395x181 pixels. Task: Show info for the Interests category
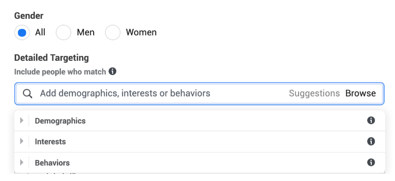pos(371,142)
